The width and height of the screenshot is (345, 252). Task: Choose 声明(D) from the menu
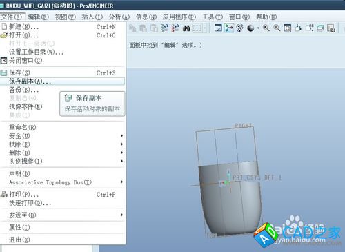click(63, 173)
